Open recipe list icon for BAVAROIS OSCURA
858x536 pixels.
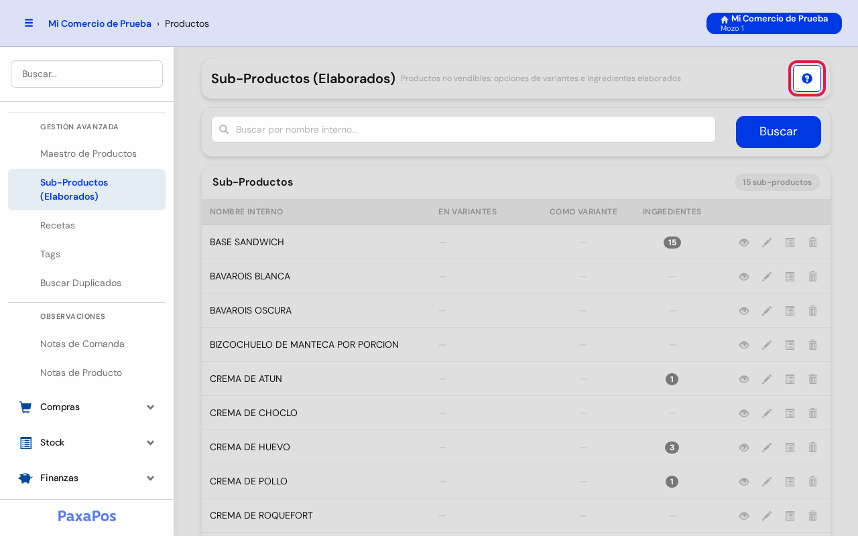click(790, 311)
